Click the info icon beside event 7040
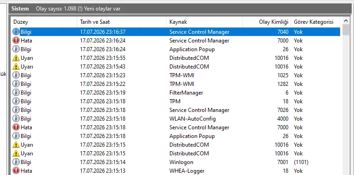 pyautogui.click(x=16, y=32)
